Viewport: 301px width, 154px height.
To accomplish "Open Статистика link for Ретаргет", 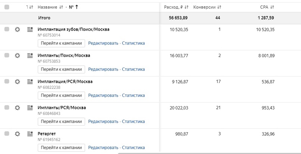I will (133, 148).
